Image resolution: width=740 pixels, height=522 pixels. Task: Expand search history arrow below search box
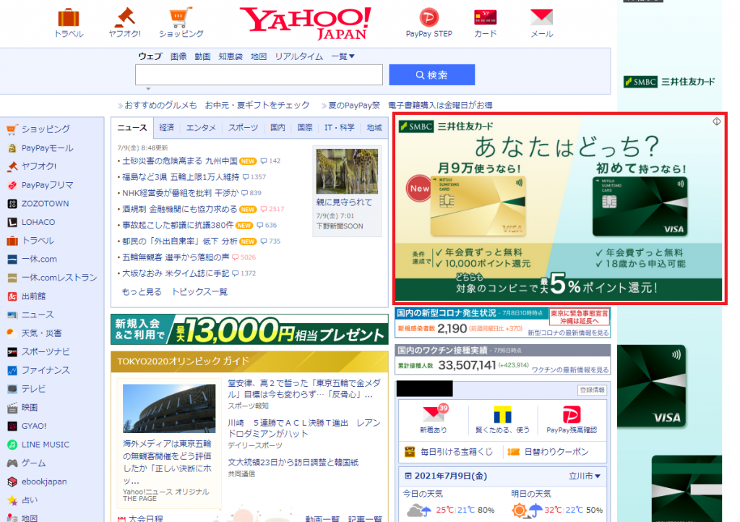coord(148,89)
